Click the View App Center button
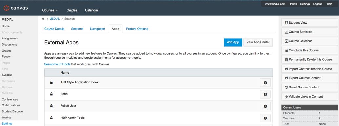Screen dimensions: 339x126 pyautogui.click(x=258, y=42)
